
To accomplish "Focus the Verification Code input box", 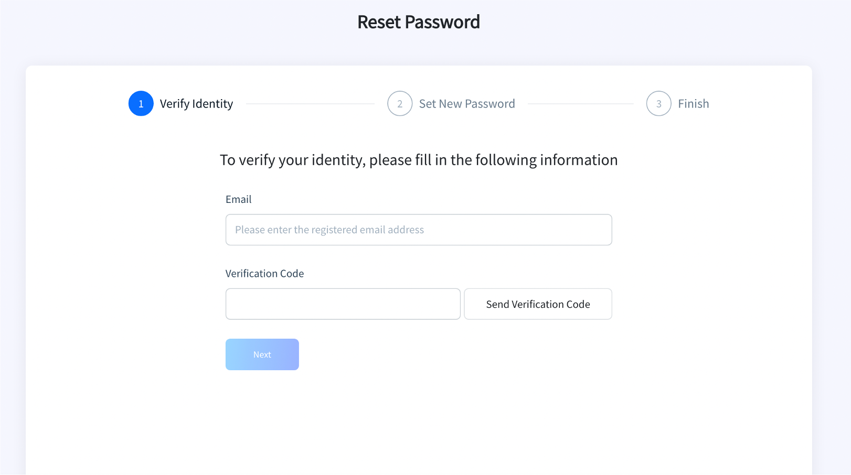I will [x=343, y=304].
